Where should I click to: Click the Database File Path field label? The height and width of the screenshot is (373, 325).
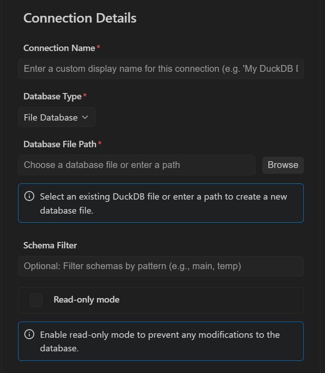point(60,144)
